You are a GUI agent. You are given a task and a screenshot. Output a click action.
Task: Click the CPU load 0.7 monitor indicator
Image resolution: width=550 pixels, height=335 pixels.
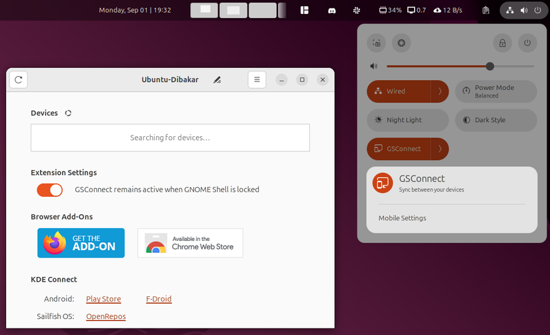coord(417,10)
